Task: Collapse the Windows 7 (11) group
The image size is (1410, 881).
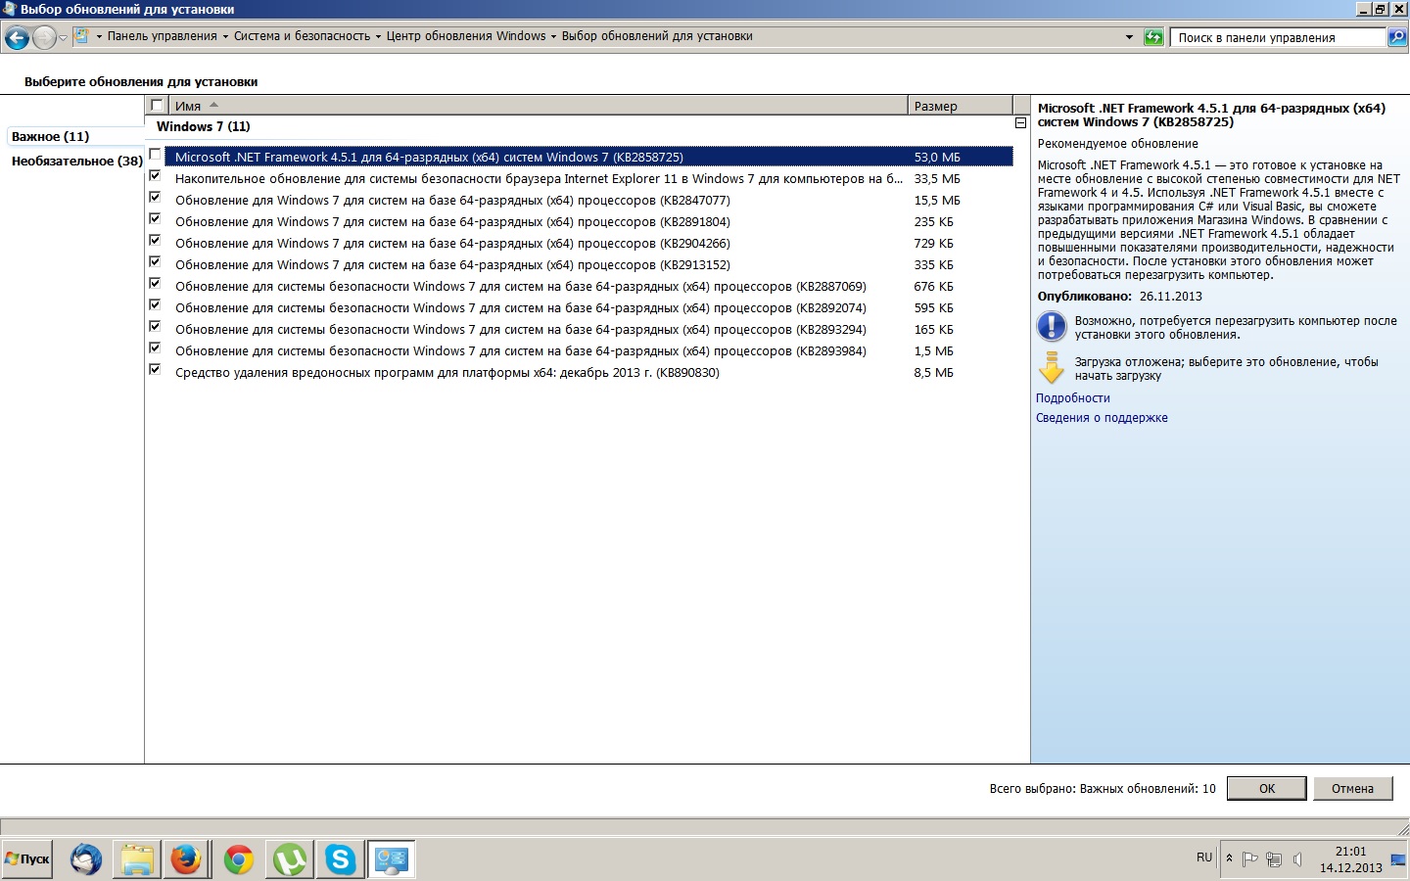Action: pyautogui.click(x=1020, y=123)
